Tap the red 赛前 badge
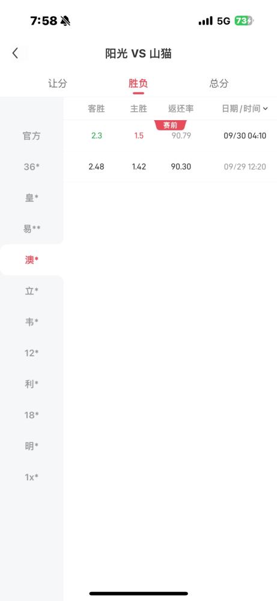Screen dimensions: 277x601 [x=171, y=126]
